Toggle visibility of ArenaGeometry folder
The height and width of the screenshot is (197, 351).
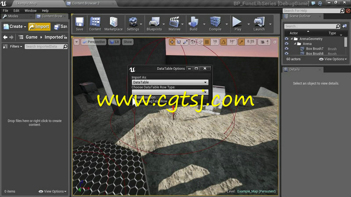pyautogui.click(x=287, y=39)
